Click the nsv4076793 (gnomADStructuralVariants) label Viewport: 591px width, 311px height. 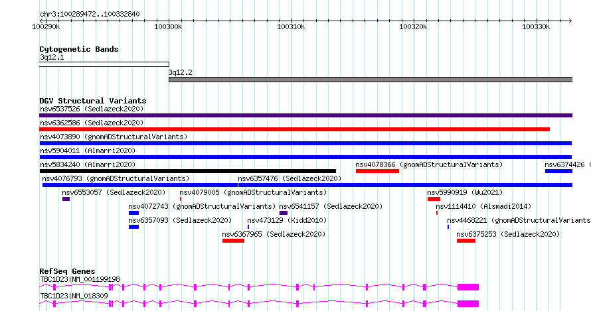click(116, 178)
